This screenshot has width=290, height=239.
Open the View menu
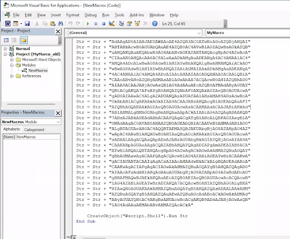41,15
